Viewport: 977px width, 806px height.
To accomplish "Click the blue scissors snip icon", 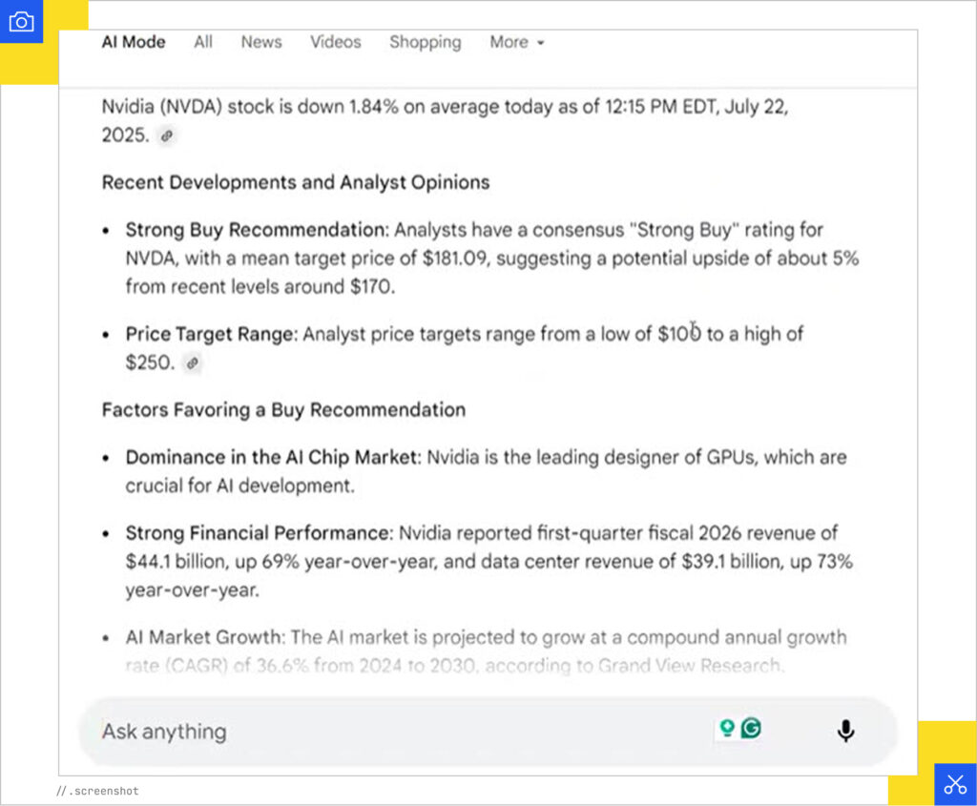I will tap(955, 784).
